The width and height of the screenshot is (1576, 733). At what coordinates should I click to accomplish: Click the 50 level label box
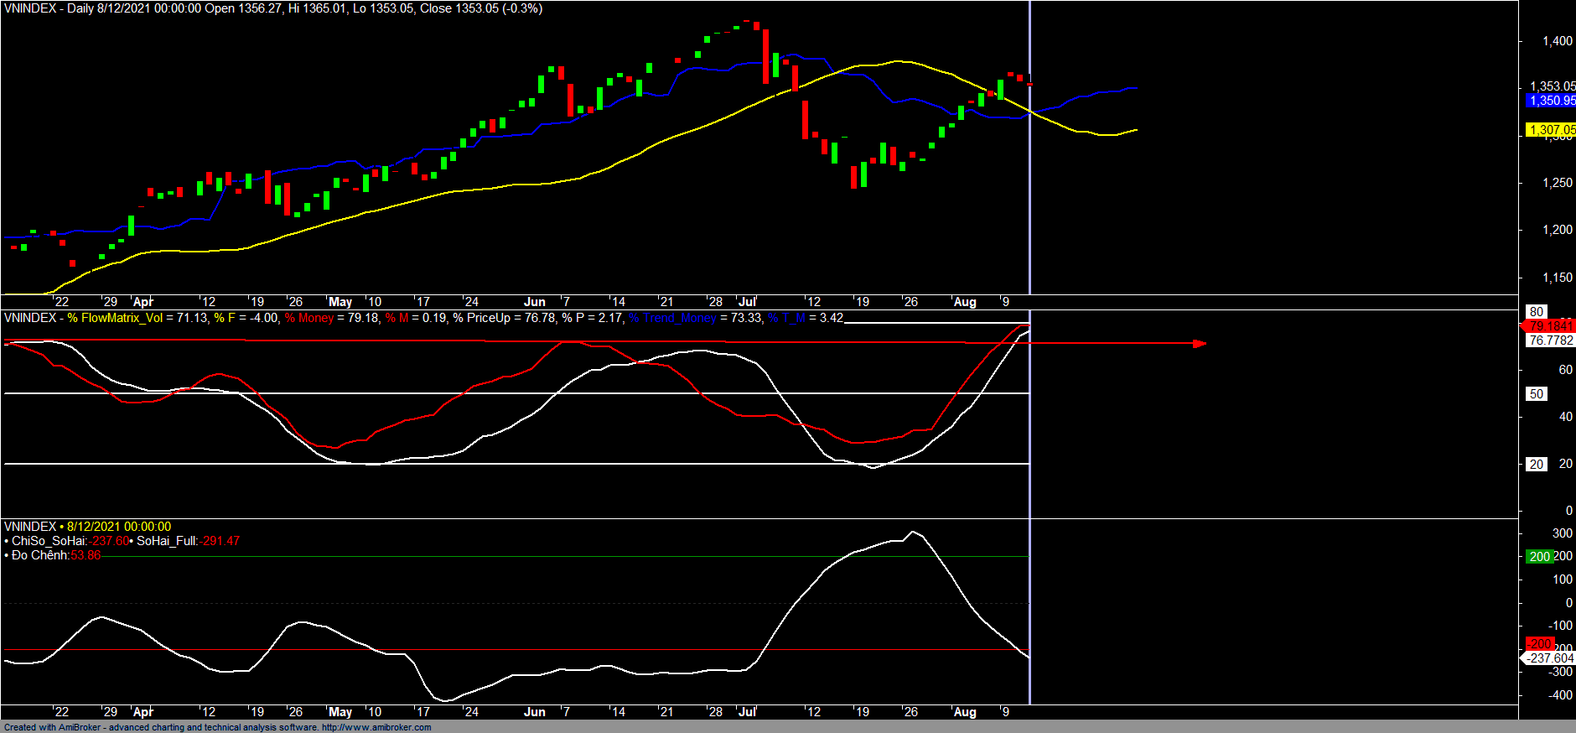point(1536,393)
